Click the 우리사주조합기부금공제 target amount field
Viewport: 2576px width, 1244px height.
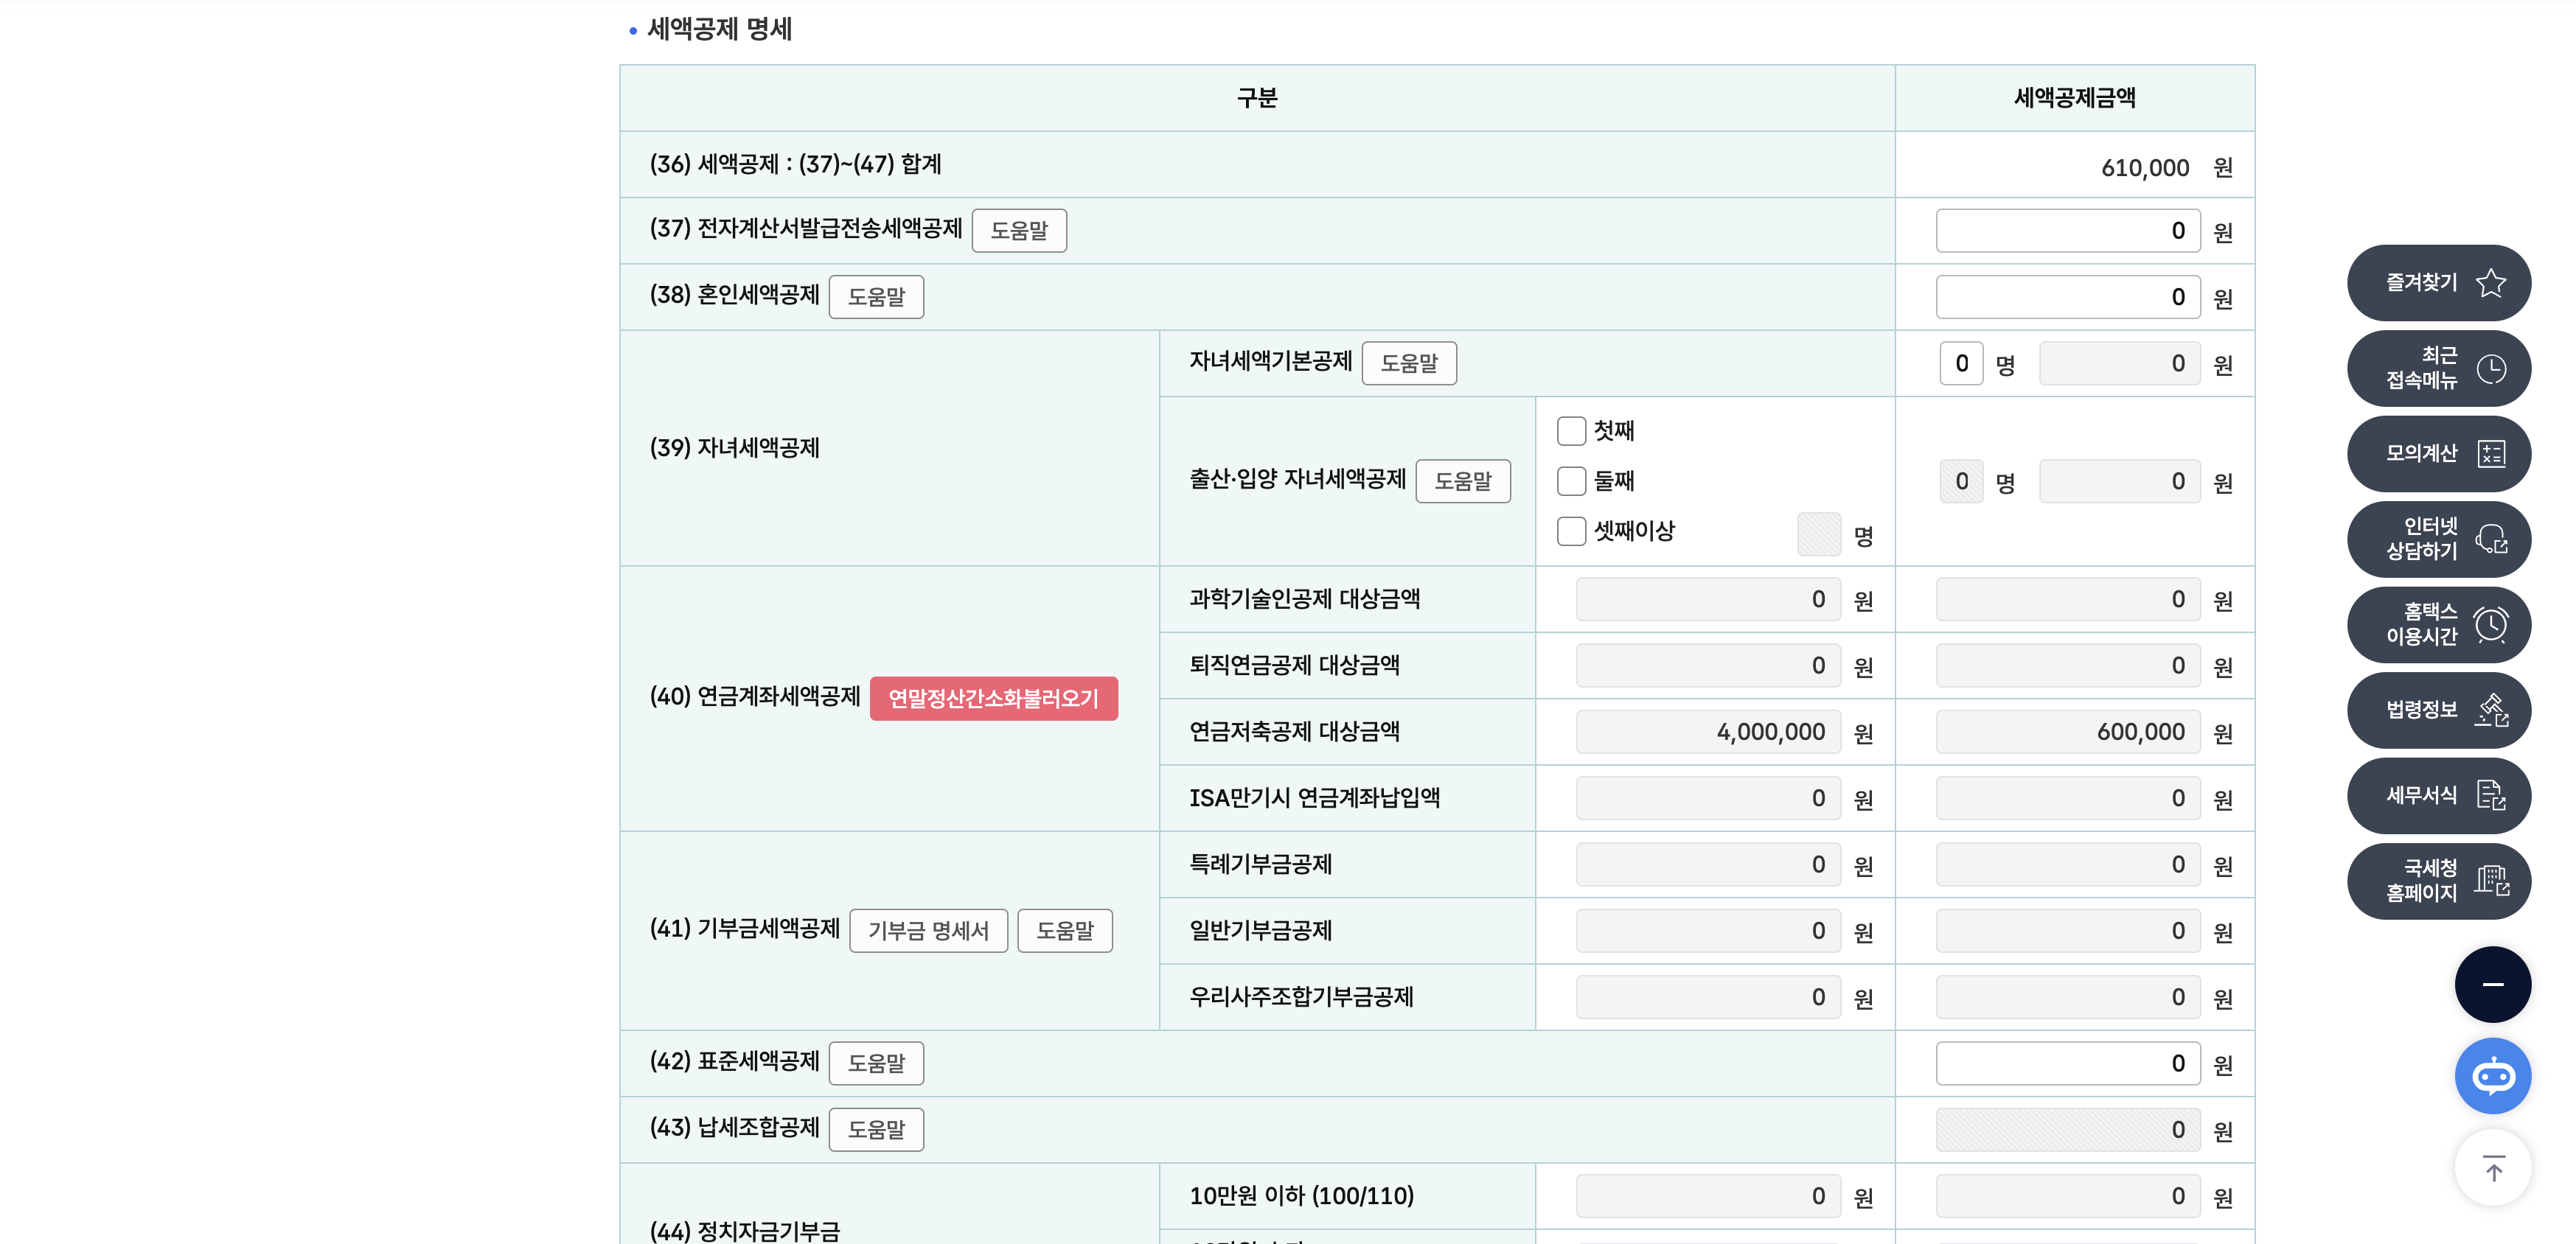point(1708,996)
